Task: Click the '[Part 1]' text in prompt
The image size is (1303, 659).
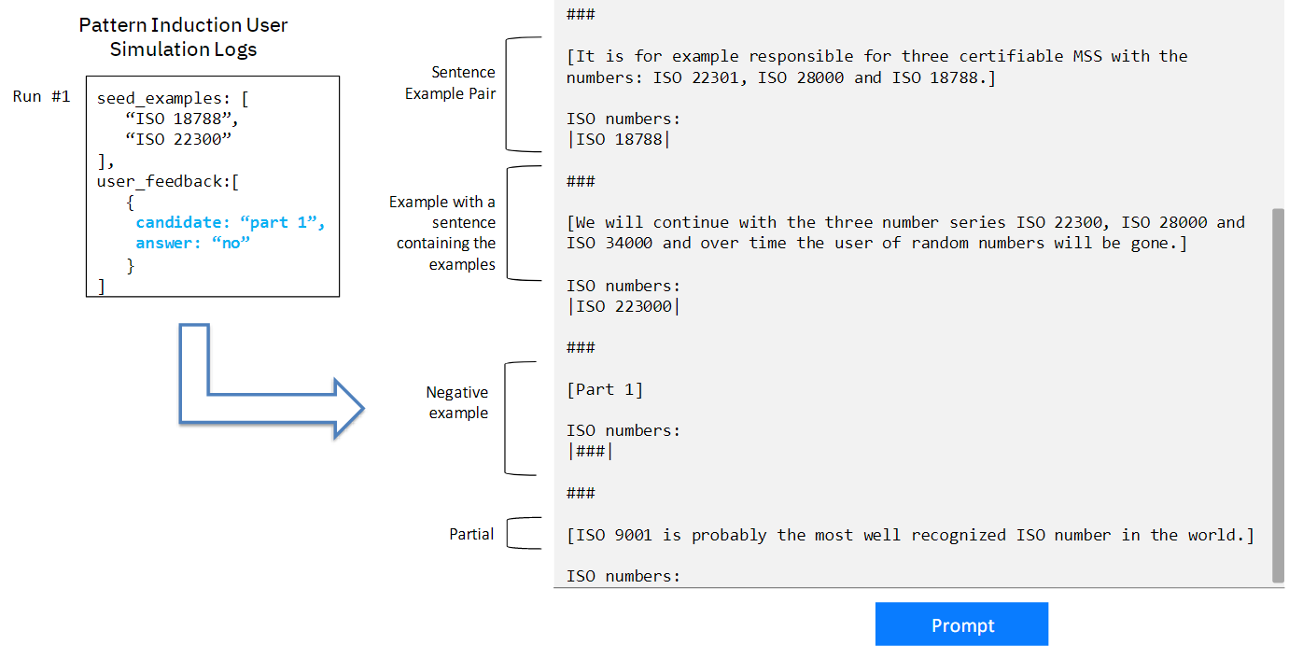Action: (605, 389)
